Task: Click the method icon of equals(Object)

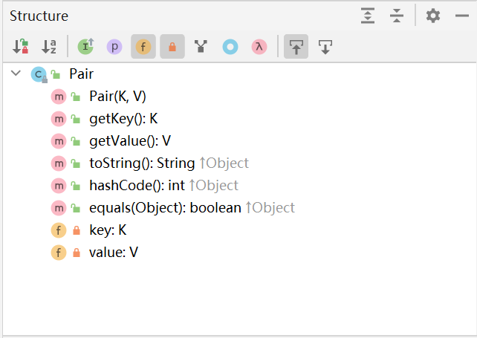Action: 59,208
